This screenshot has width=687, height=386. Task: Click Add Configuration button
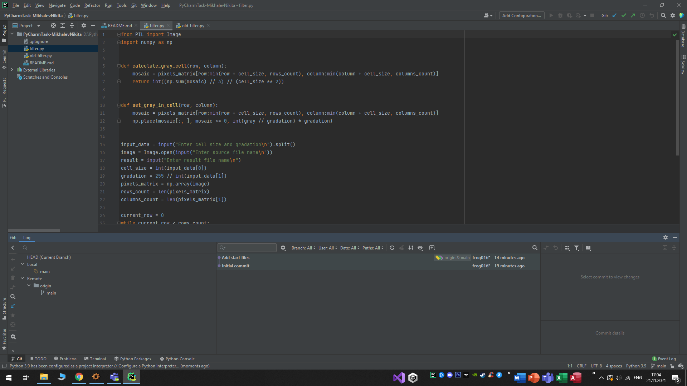[521, 16]
